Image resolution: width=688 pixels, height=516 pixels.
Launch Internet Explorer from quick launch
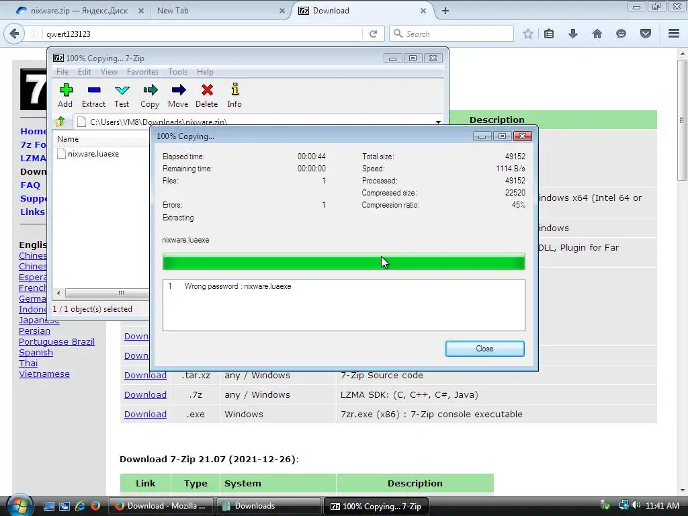point(80,506)
